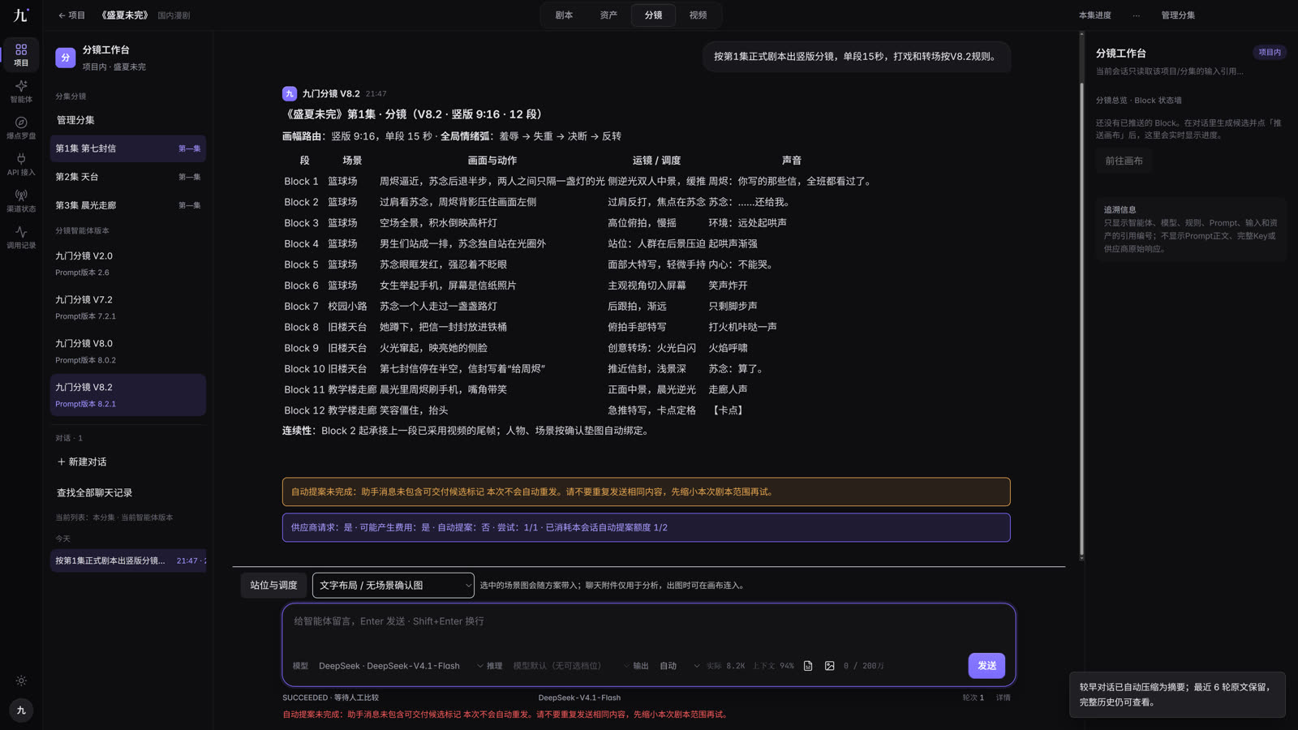Go back via the ← 项目 arrow

(x=71, y=15)
